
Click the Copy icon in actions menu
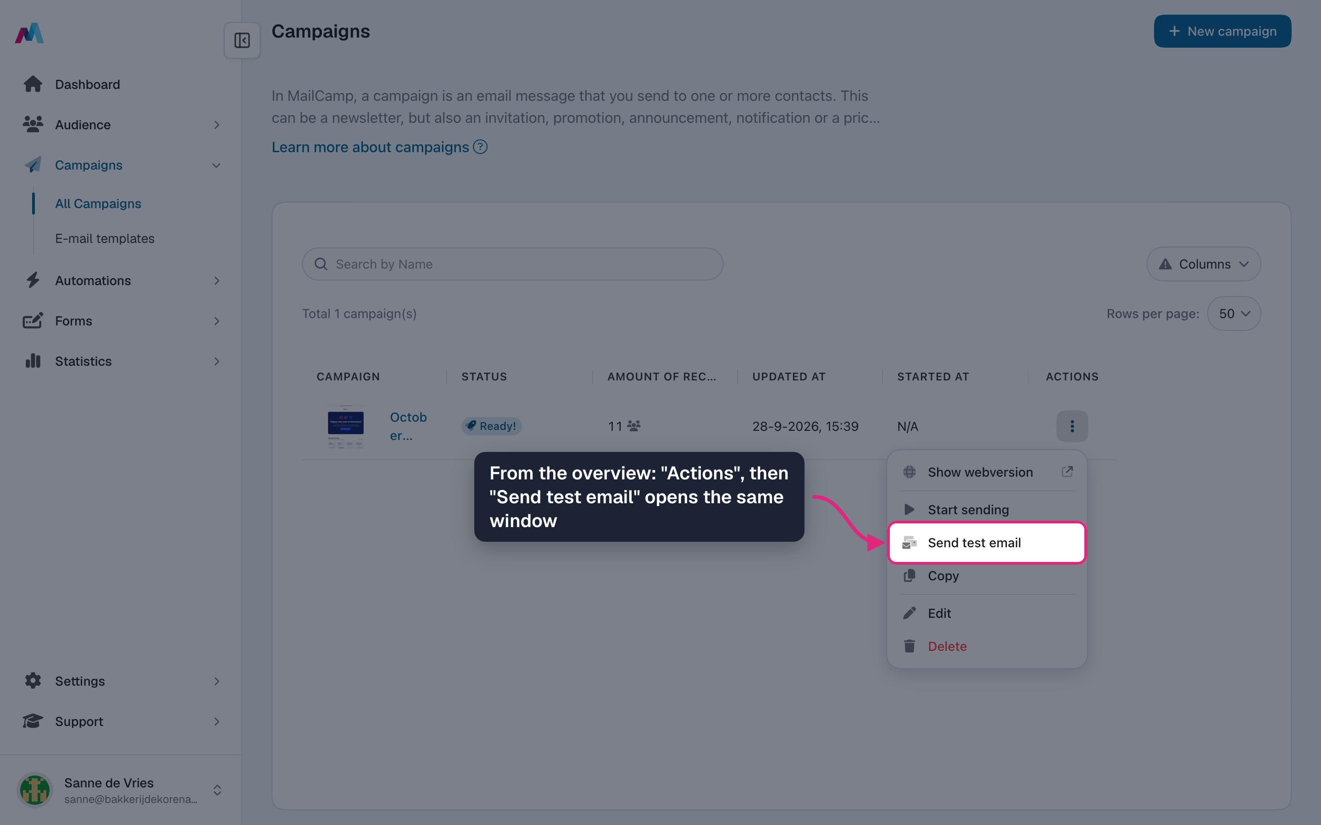(910, 576)
